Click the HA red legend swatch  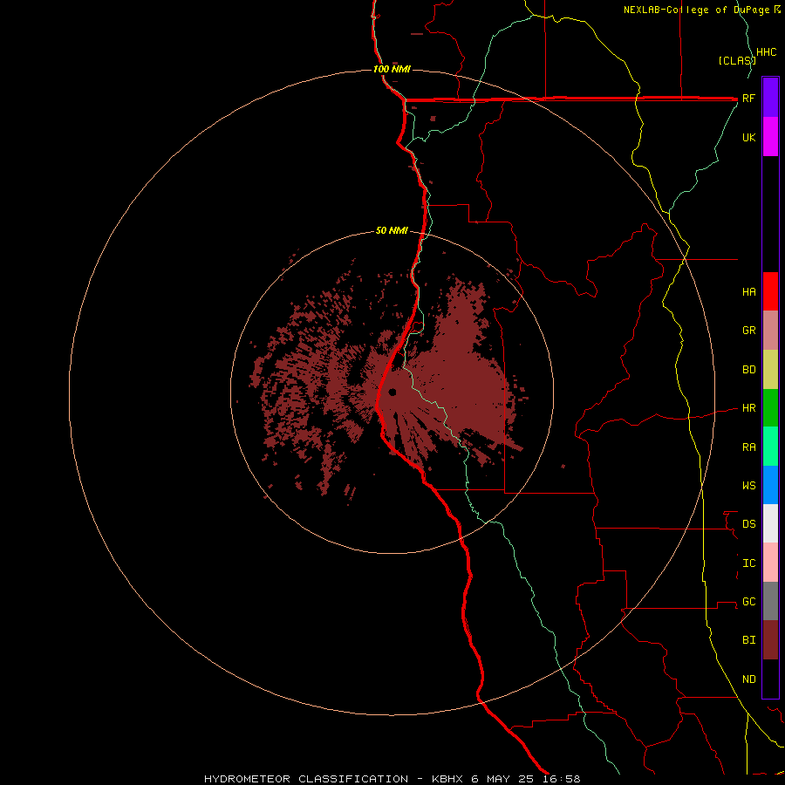(770, 291)
